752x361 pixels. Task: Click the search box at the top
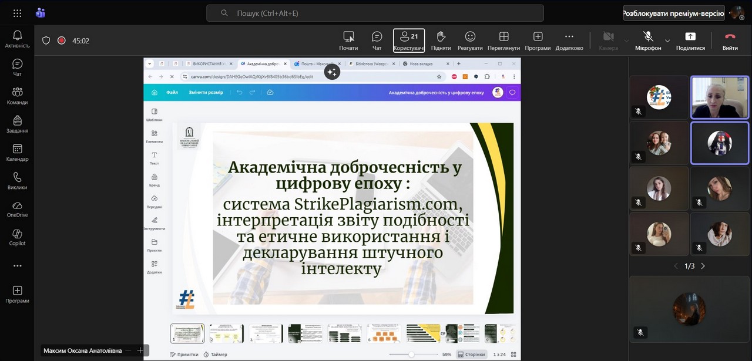pyautogui.click(x=375, y=13)
